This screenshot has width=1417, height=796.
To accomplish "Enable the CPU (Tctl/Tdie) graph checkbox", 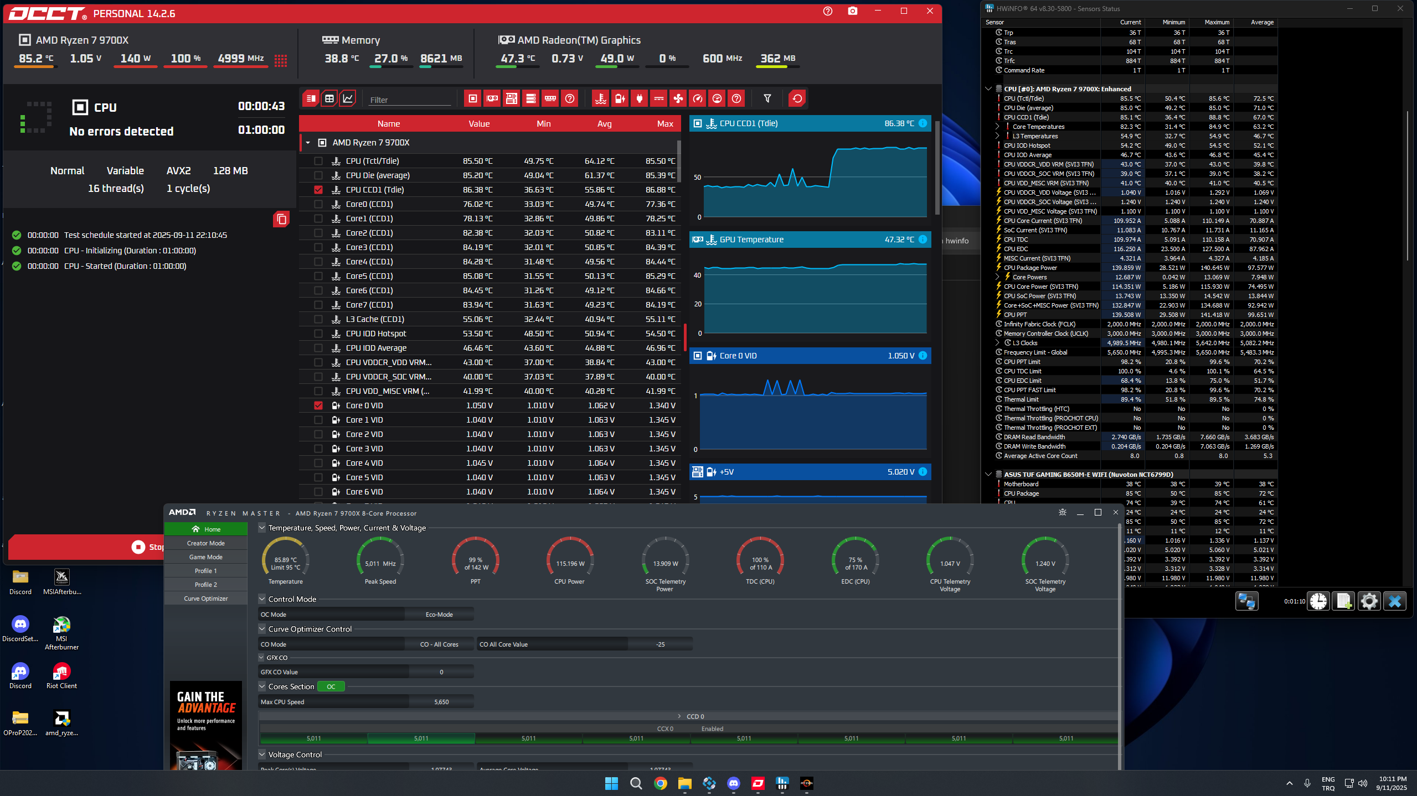I will click(318, 161).
